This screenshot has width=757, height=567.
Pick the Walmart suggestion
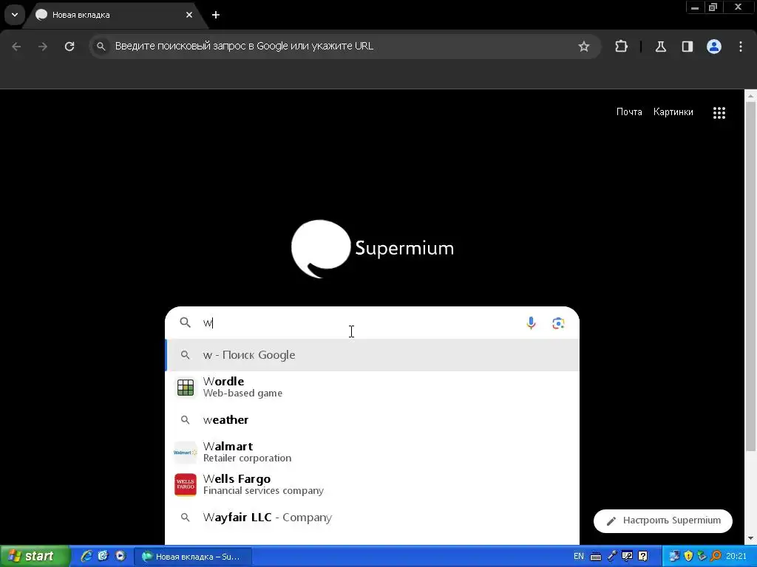[x=373, y=453]
